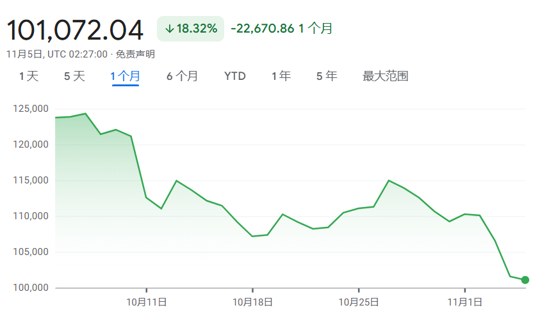Choose the 5年 time range
Screen dimensions: 547x326
(327, 77)
